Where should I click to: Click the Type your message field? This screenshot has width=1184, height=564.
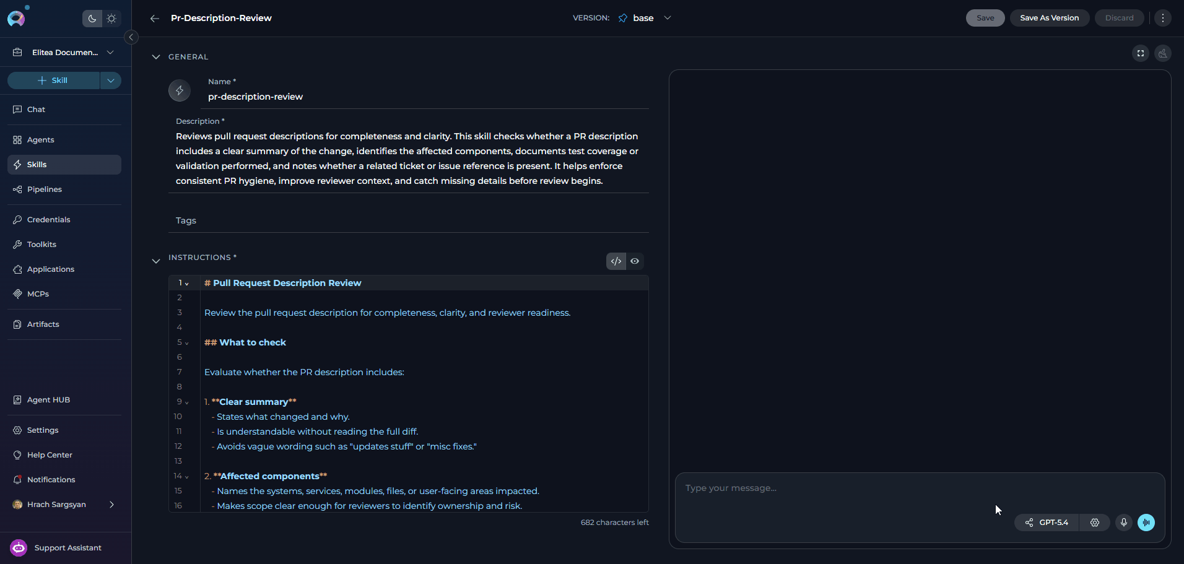point(920,488)
